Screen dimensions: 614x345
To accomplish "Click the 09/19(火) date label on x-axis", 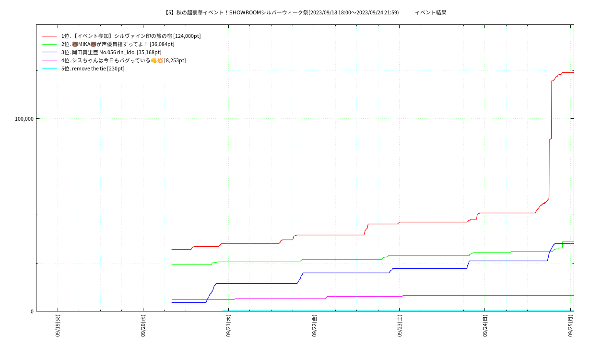I will click(58, 326).
